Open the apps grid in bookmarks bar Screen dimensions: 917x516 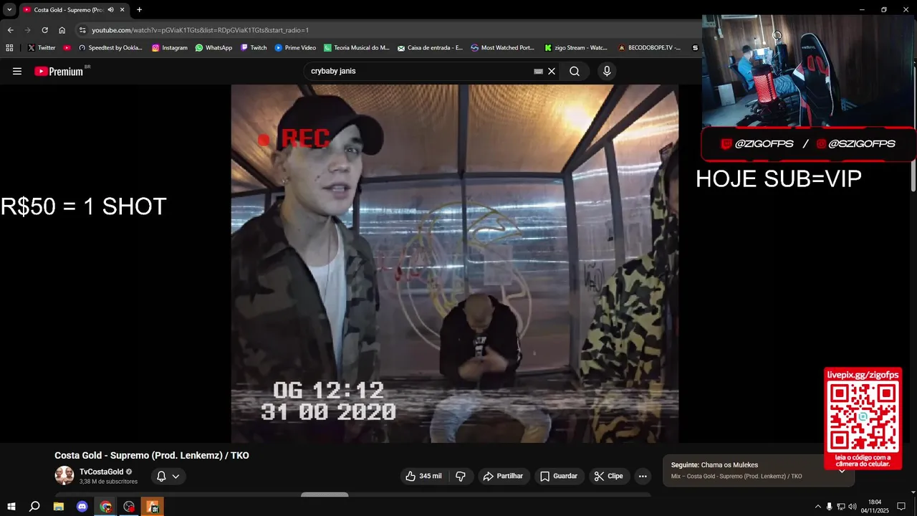click(9, 47)
